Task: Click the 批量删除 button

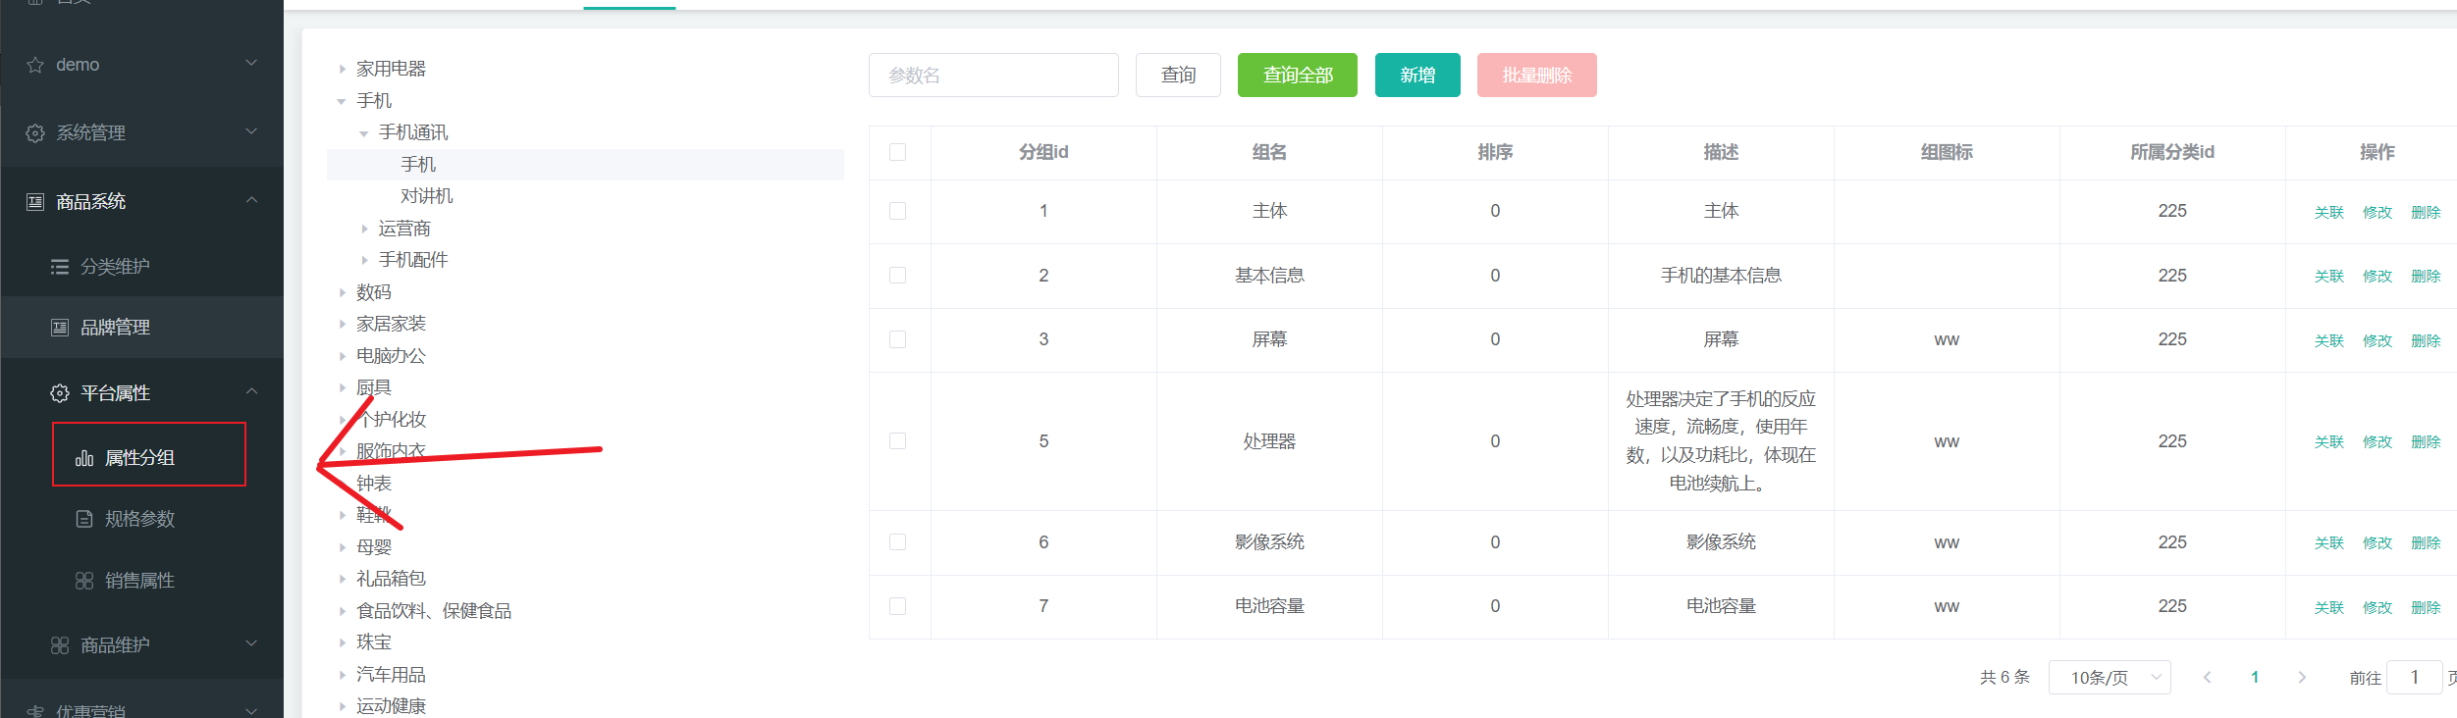Action: (1537, 76)
